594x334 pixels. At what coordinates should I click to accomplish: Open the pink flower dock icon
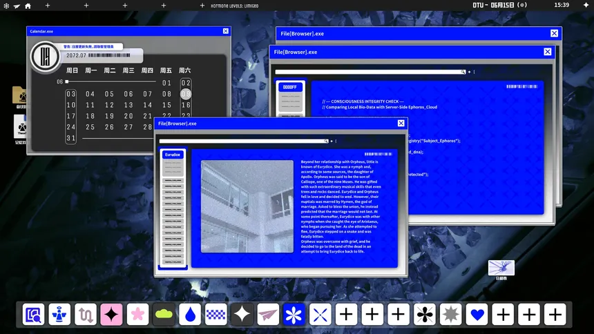[137, 314]
